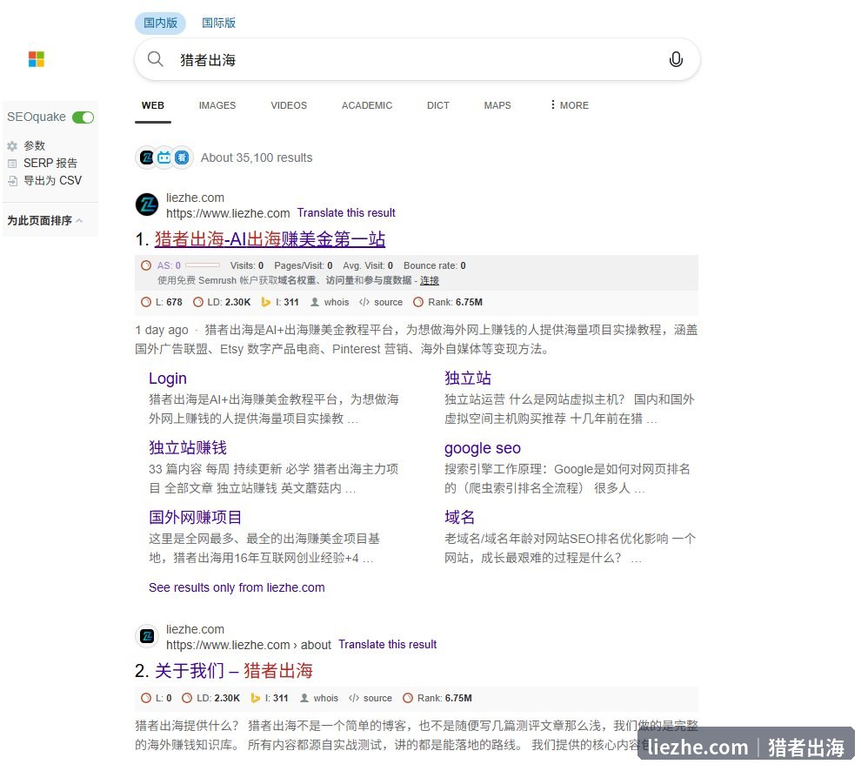Open the IMAGES tab
The width and height of the screenshot is (861, 771).
[x=217, y=105]
